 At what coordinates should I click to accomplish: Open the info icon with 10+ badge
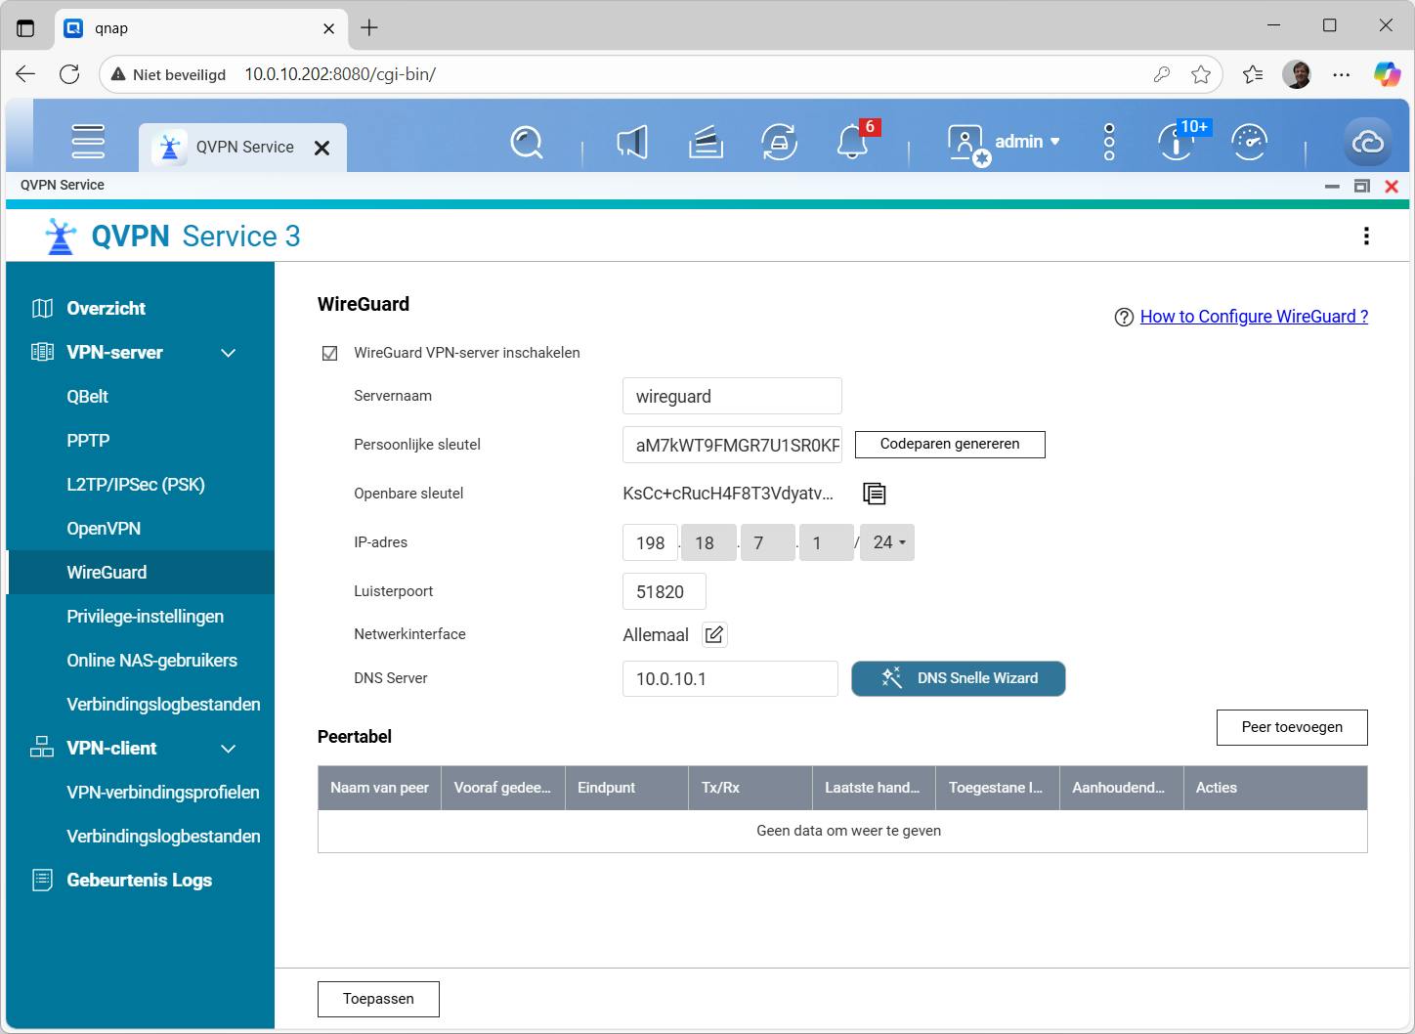point(1176,143)
